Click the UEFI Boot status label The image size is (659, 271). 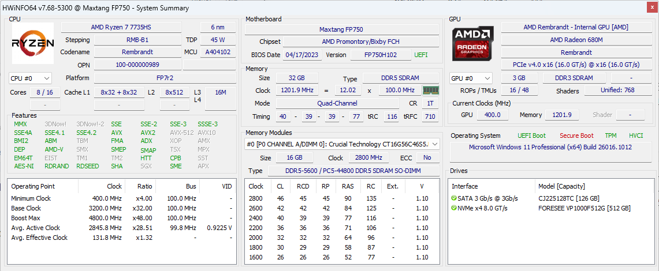pyautogui.click(x=532, y=135)
